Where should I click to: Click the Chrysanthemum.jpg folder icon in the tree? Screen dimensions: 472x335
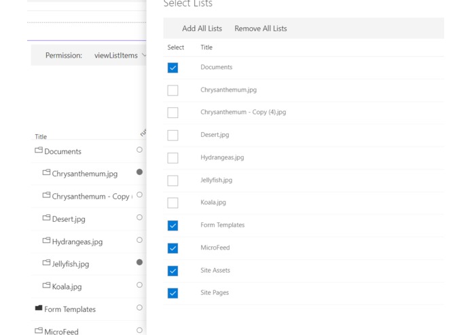pyautogui.click(x=46, y=172)
